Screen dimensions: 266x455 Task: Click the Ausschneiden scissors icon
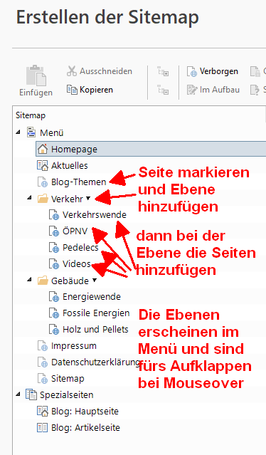(72, 71)
